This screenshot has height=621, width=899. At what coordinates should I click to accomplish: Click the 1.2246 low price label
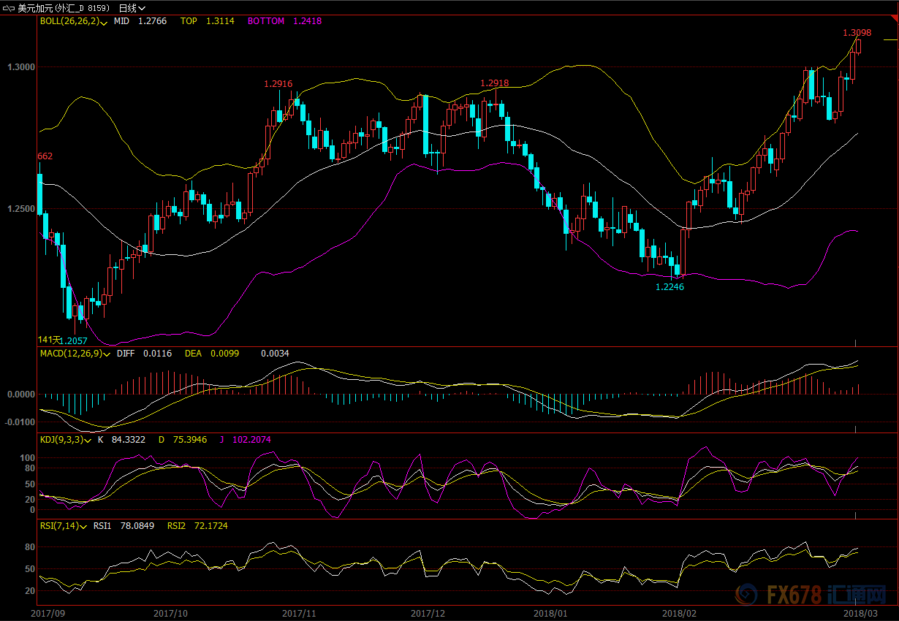669,287
